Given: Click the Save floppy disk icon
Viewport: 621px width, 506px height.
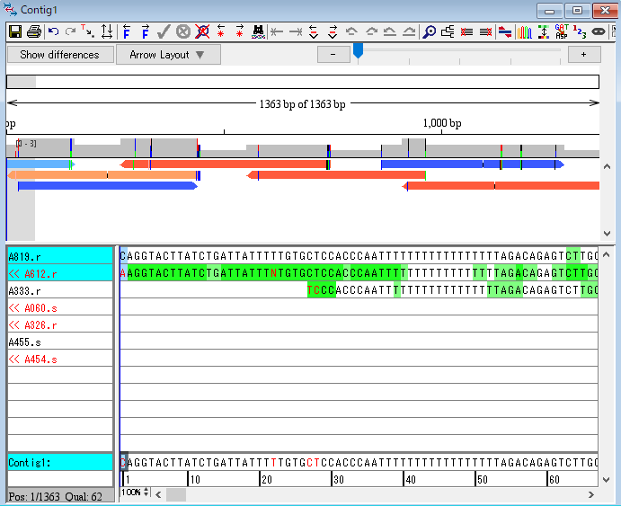Looking at the screenshot, I should [x=15, y=31].
